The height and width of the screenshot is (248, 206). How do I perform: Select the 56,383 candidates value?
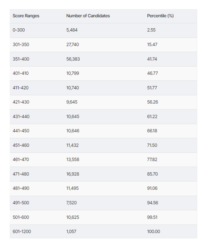(73, 59)
